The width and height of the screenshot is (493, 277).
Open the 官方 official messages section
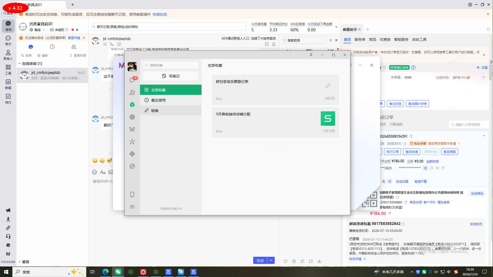click(8, 41)
